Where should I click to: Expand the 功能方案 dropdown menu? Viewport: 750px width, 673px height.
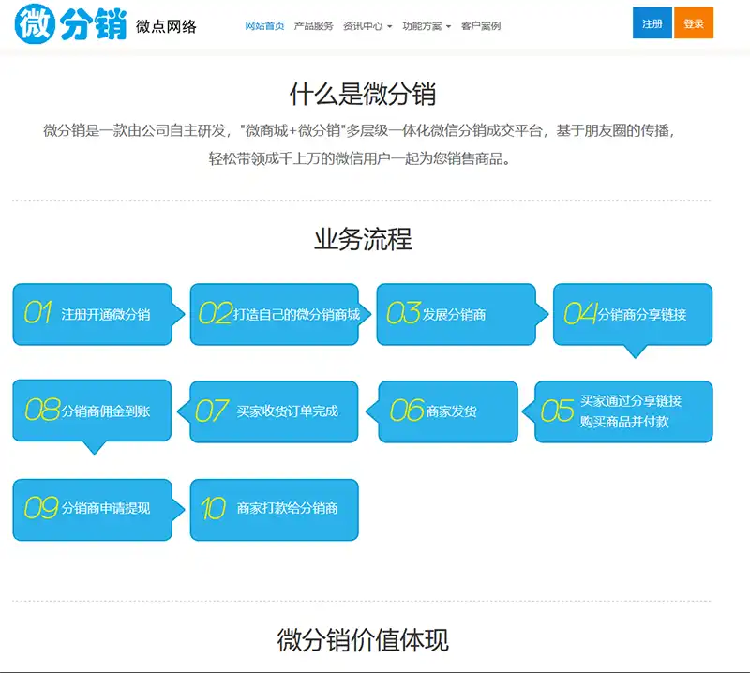coord(427,26)
